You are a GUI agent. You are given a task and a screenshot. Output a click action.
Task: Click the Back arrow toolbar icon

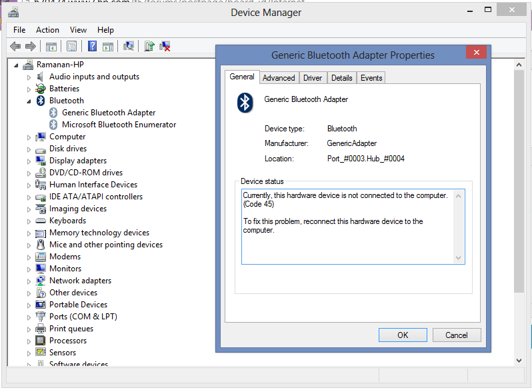(x=15, y=46)
